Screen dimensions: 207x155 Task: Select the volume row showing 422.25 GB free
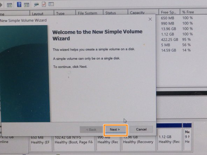coord(181,39)
